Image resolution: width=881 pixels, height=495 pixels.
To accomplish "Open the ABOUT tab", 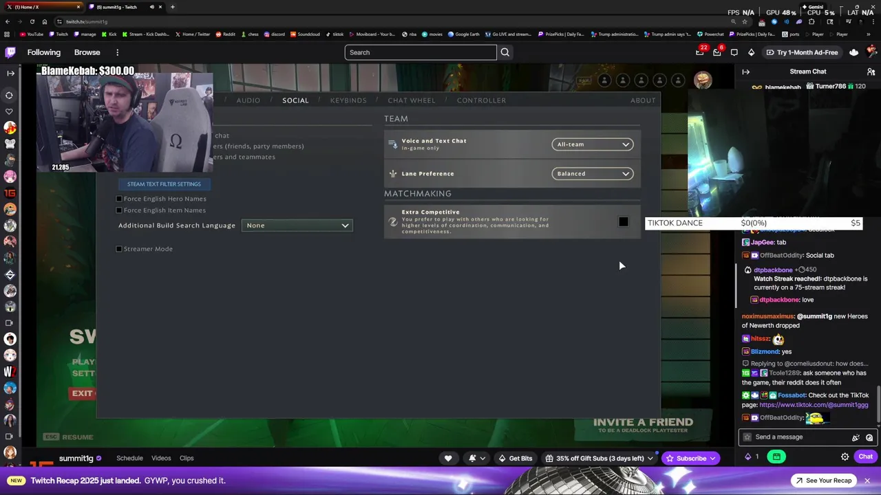I will coord(643,100).
